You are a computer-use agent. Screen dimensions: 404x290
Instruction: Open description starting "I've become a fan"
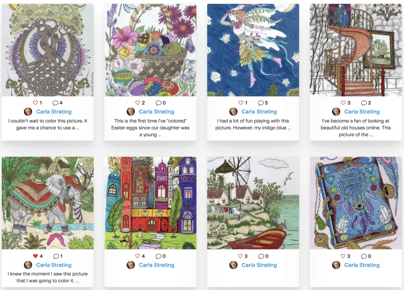[x=356, y=128]
